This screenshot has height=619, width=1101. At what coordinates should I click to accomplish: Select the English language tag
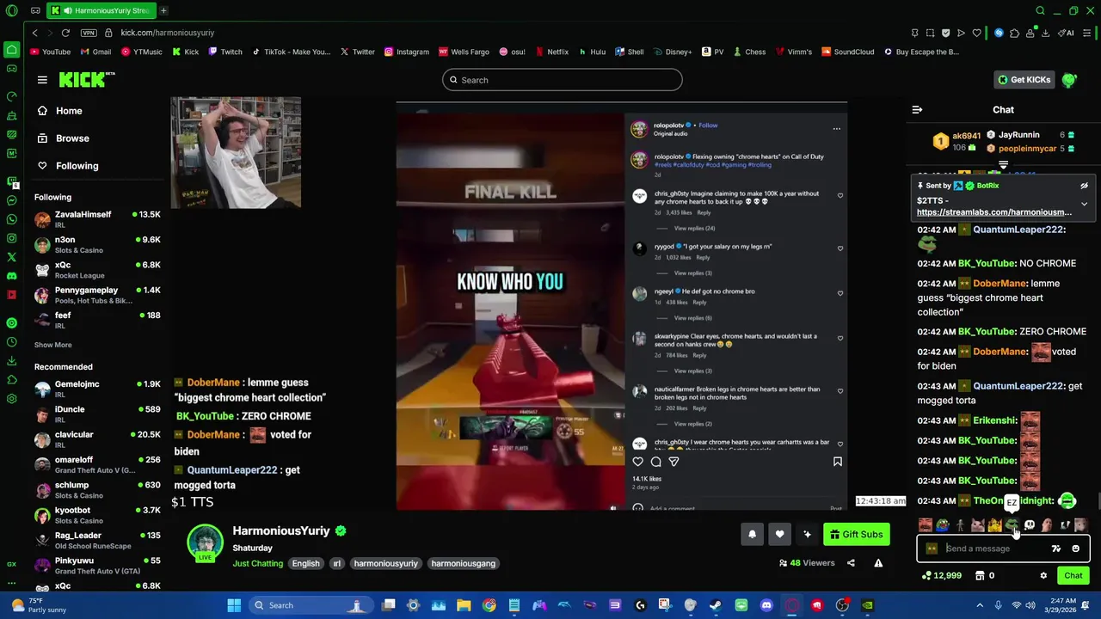coord(305,564)
